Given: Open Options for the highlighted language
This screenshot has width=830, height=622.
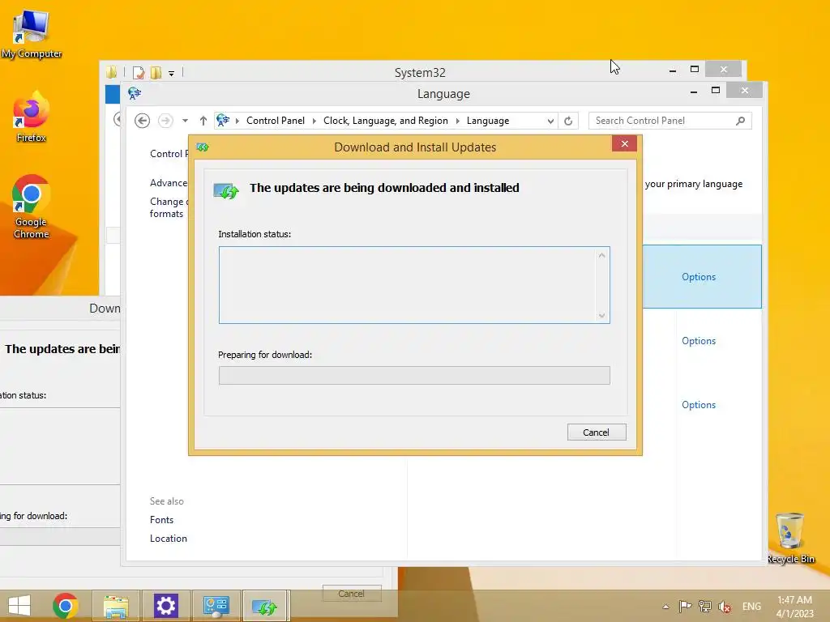Looking at the screenshot, I should [x=698, y=277].
